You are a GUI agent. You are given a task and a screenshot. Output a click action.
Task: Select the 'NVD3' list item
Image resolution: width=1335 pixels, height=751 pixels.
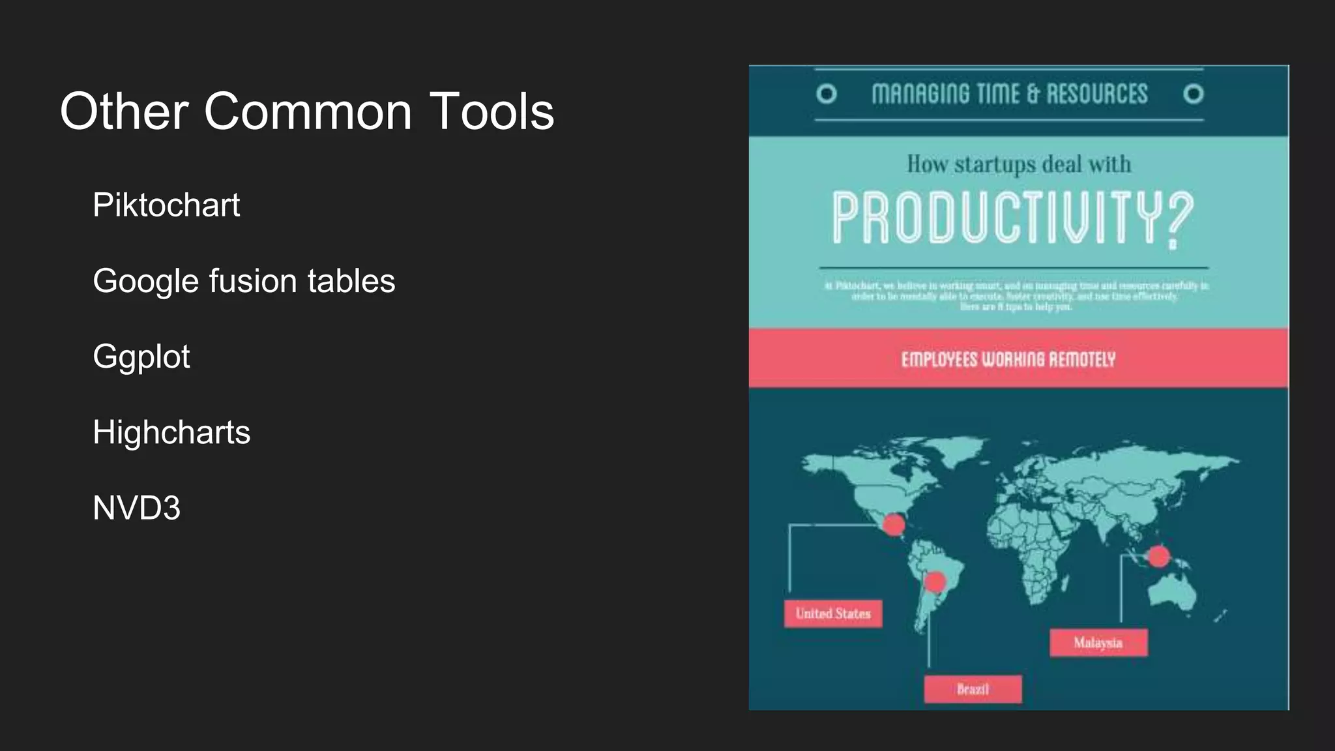136,508
